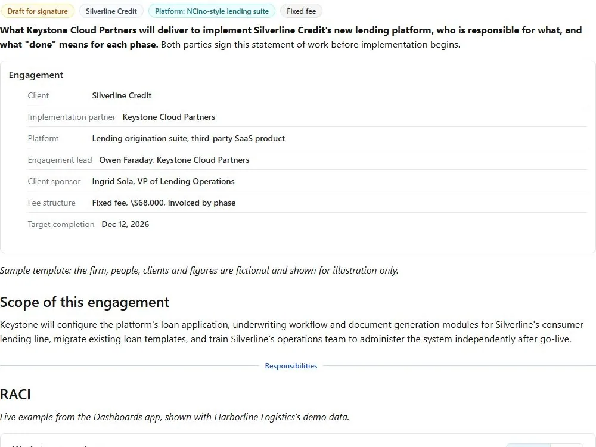Click 'Both parties sign this statement of work' sentence
Viewport: 596px width, 447px height.
[311, 45]
